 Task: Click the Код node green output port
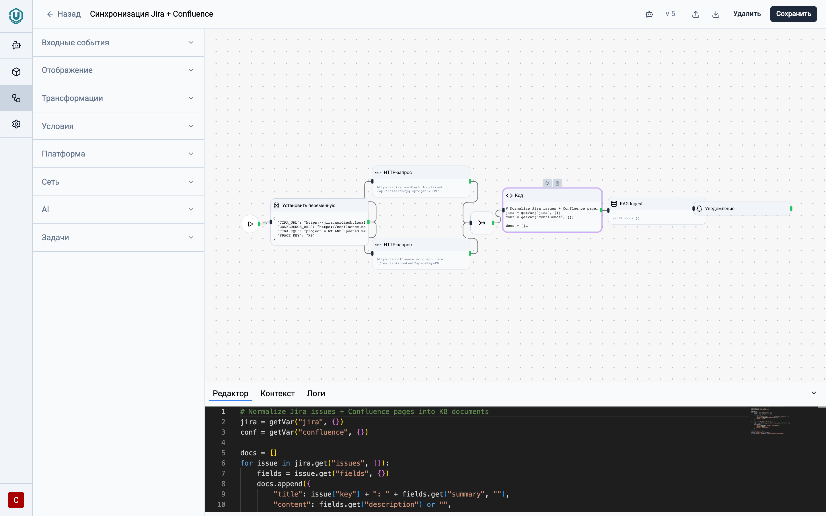tap(601, 210)
